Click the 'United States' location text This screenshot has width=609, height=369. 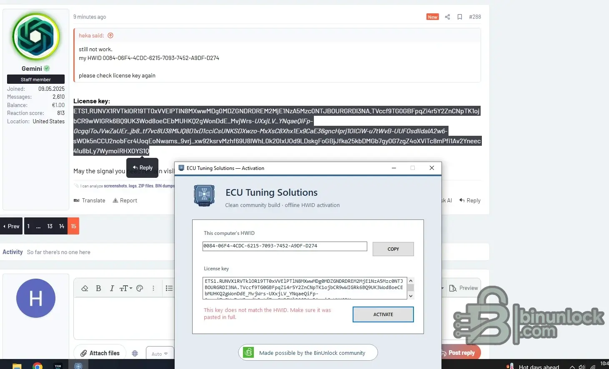pyautogui.click(x=49, y=122)
